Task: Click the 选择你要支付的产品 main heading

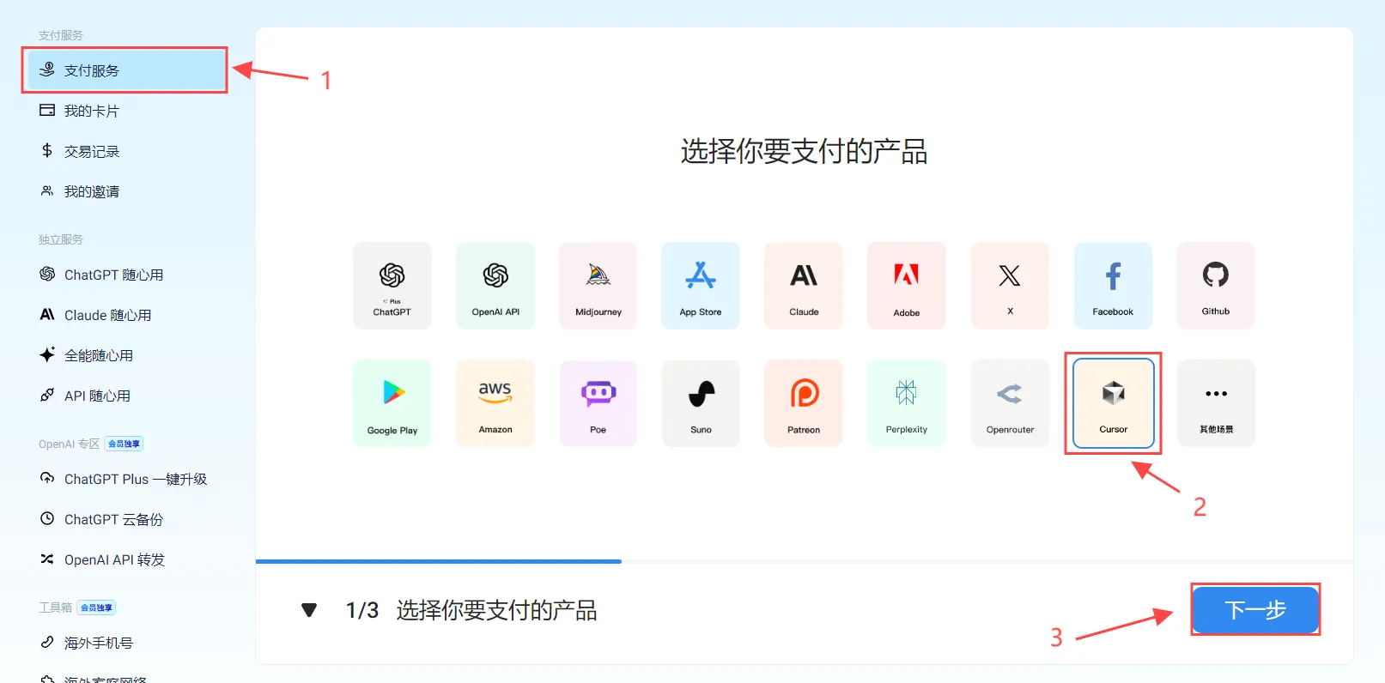Action: pyautogui.click(x=804, y=152)
